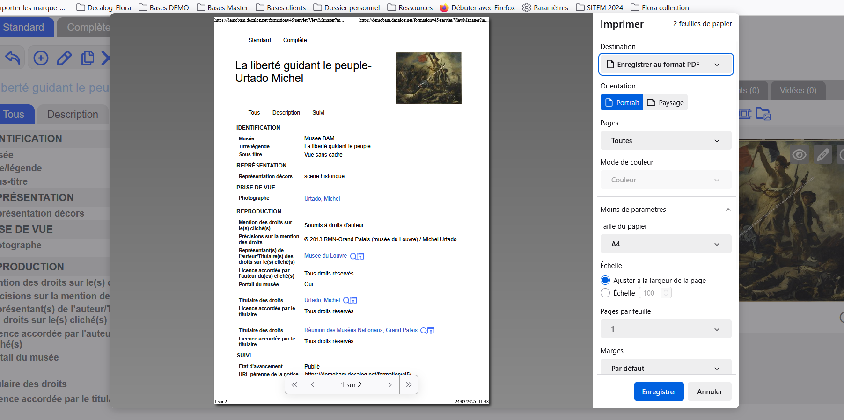This screenshot has width=844, height=420.
Task: Click the 'Musée BAM' value in the preview
Action: pyautogui.click(x=319, y=138)
